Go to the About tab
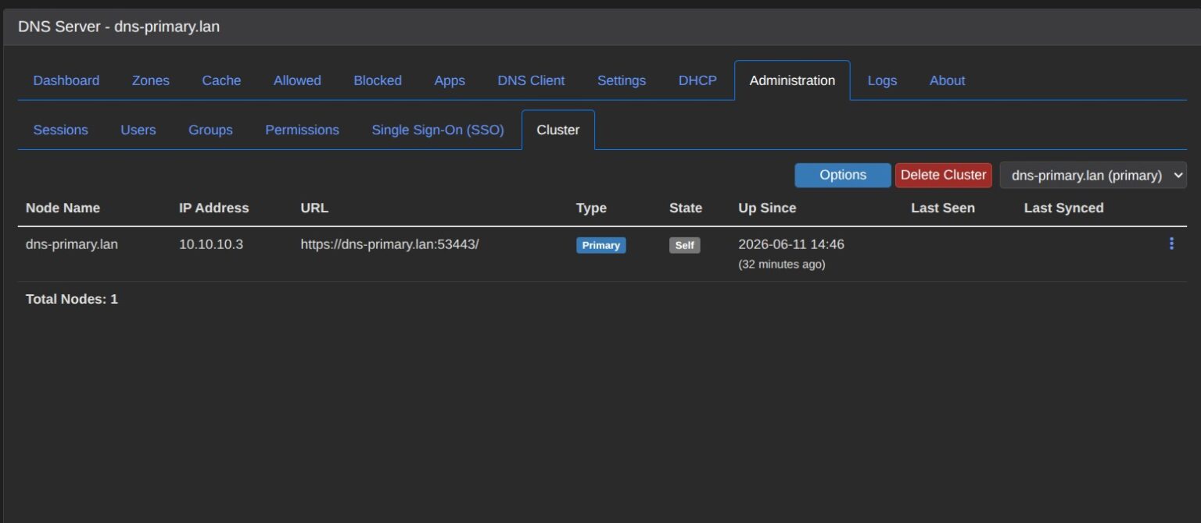 click(947, 80)
